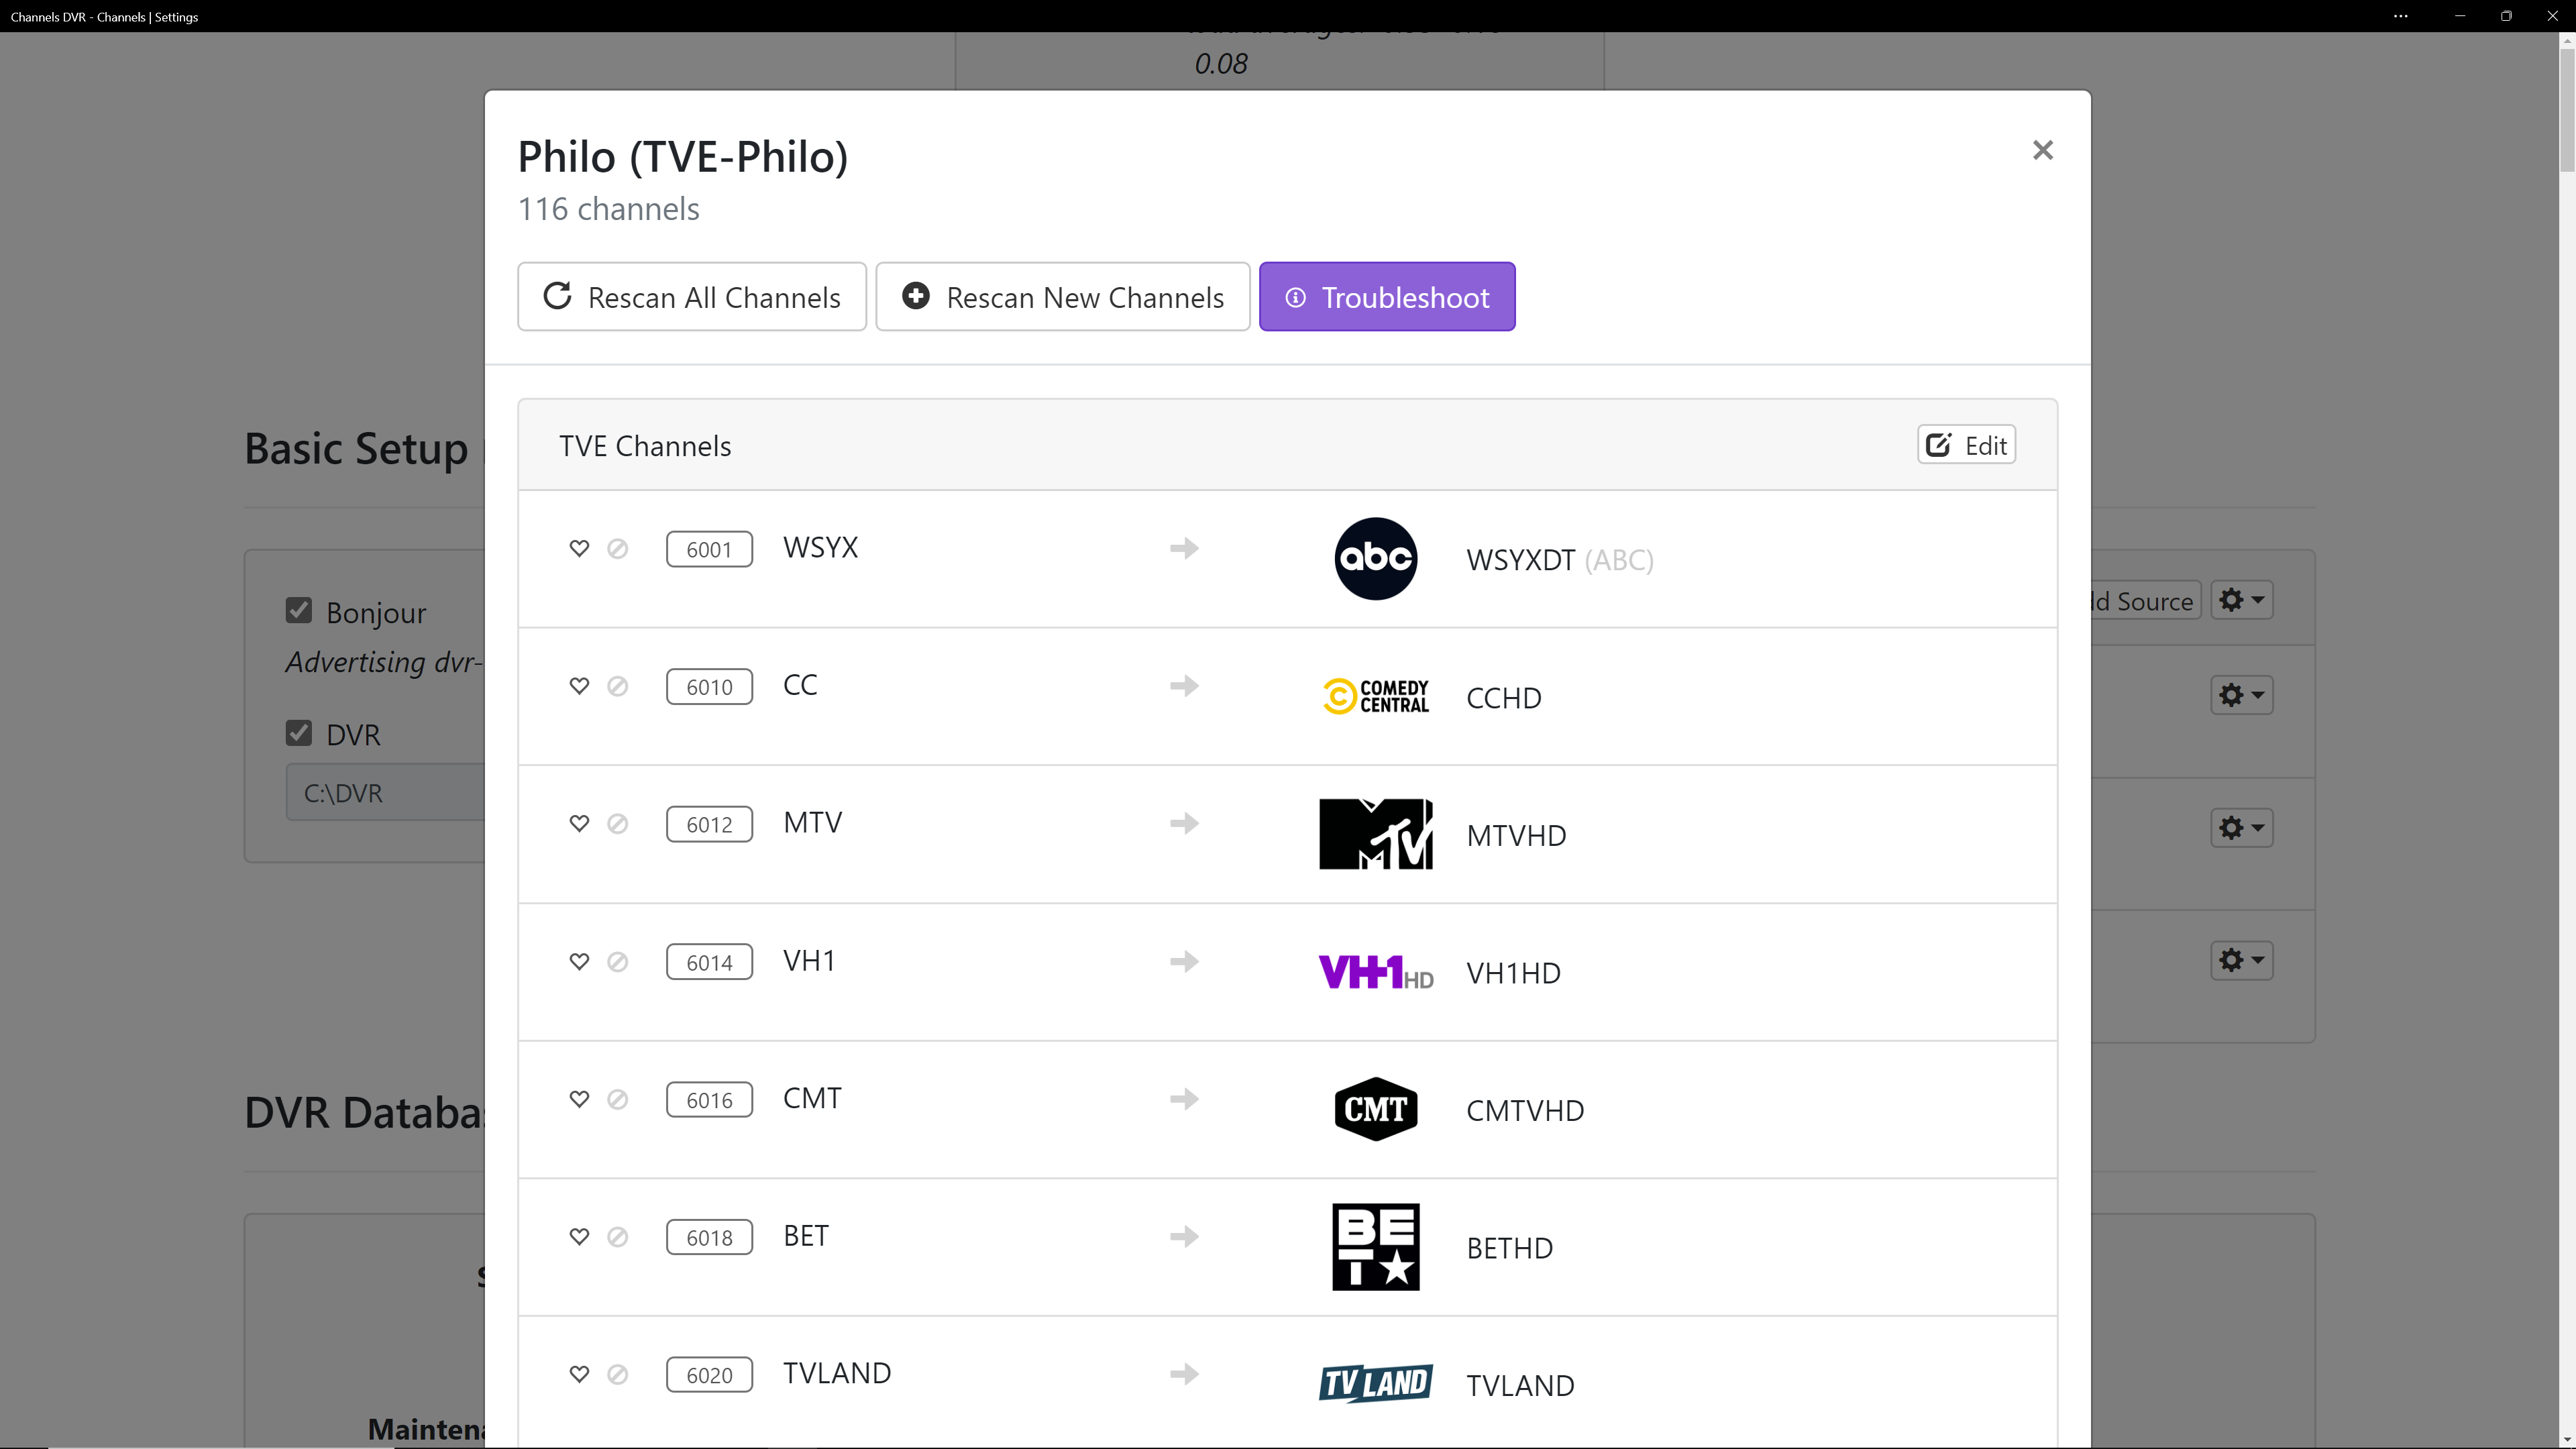
Task: Hide the CC channel using block icon
Action: point(618,686)
